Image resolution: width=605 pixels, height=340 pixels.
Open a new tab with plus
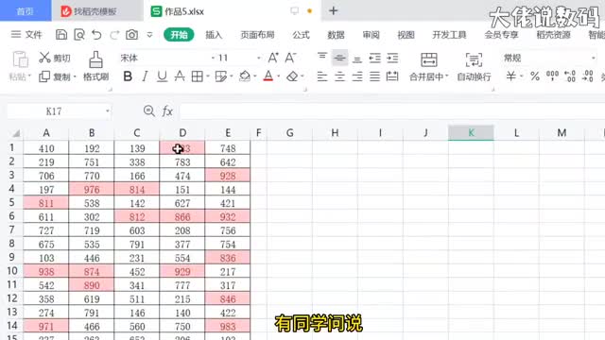334,10
